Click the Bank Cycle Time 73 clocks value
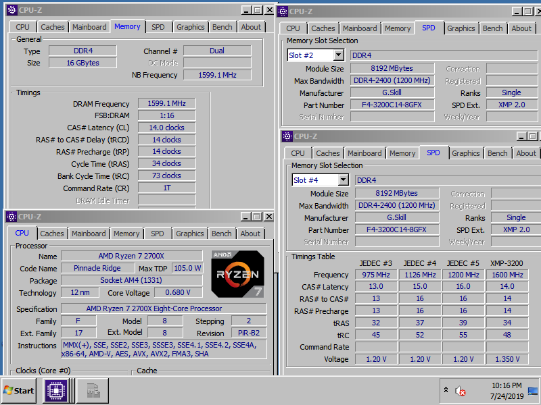541x405 pixels. pos(166,175)
